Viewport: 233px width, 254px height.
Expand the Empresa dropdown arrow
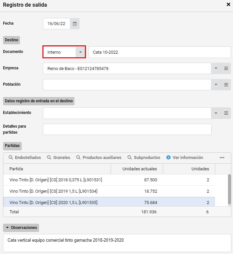[216, 68]
